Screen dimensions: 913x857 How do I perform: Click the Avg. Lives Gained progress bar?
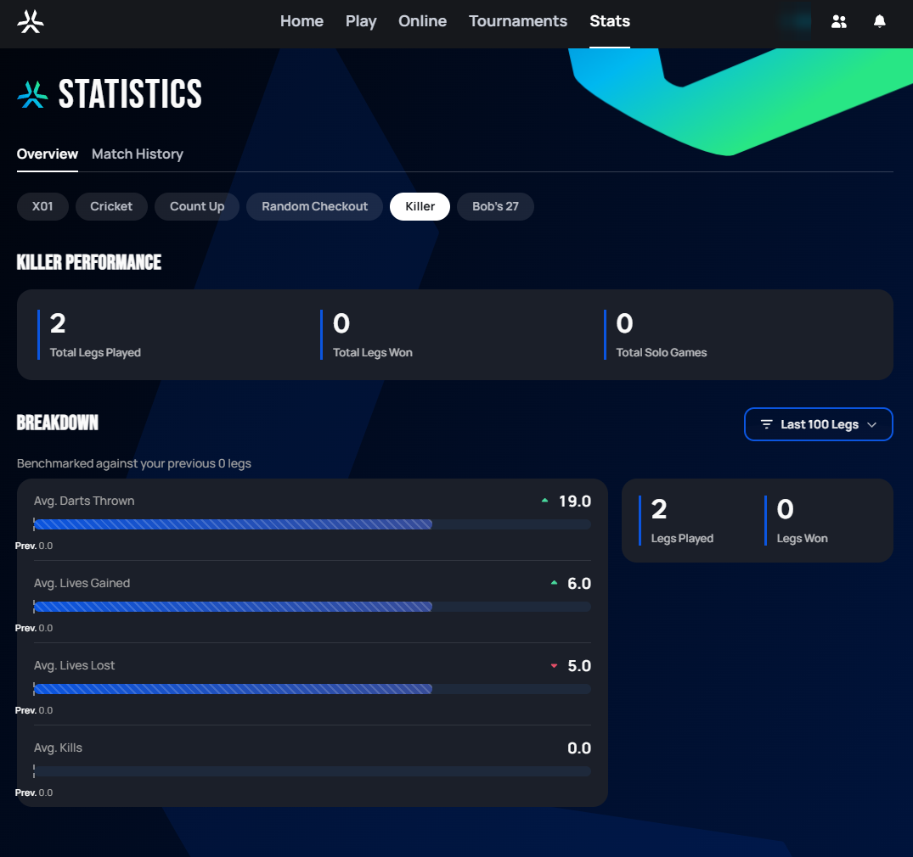click(x=312, y=607)
